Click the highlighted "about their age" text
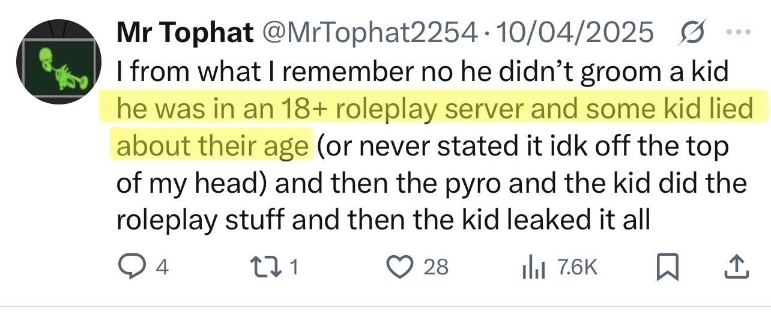 [x=212, y=146]
